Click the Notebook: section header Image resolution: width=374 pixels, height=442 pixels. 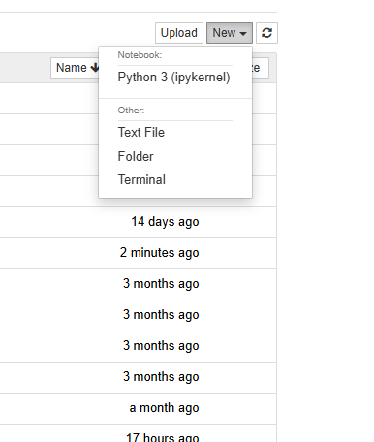140,55
